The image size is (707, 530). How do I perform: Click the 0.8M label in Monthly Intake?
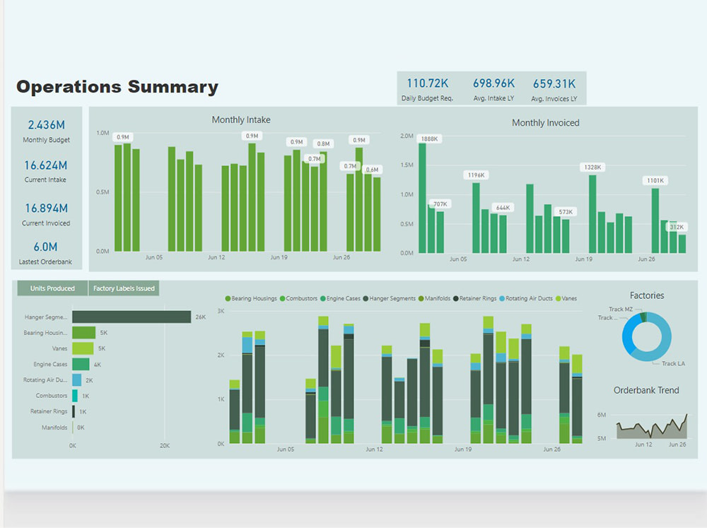click(323, 143)
